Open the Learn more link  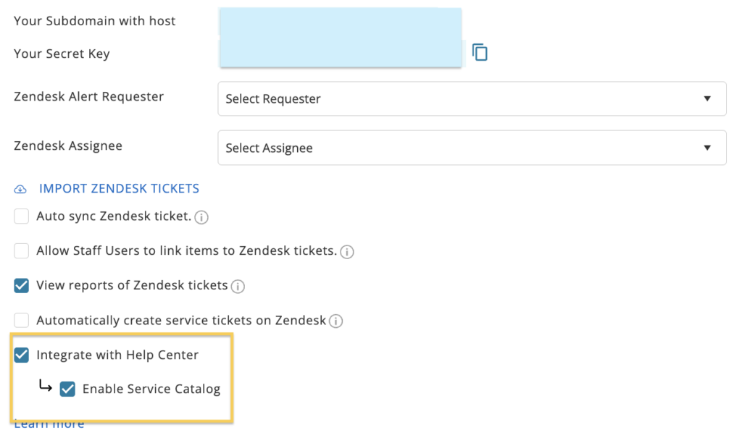[x=49, y=424]
